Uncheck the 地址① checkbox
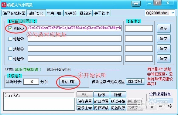 coord(10,28)
